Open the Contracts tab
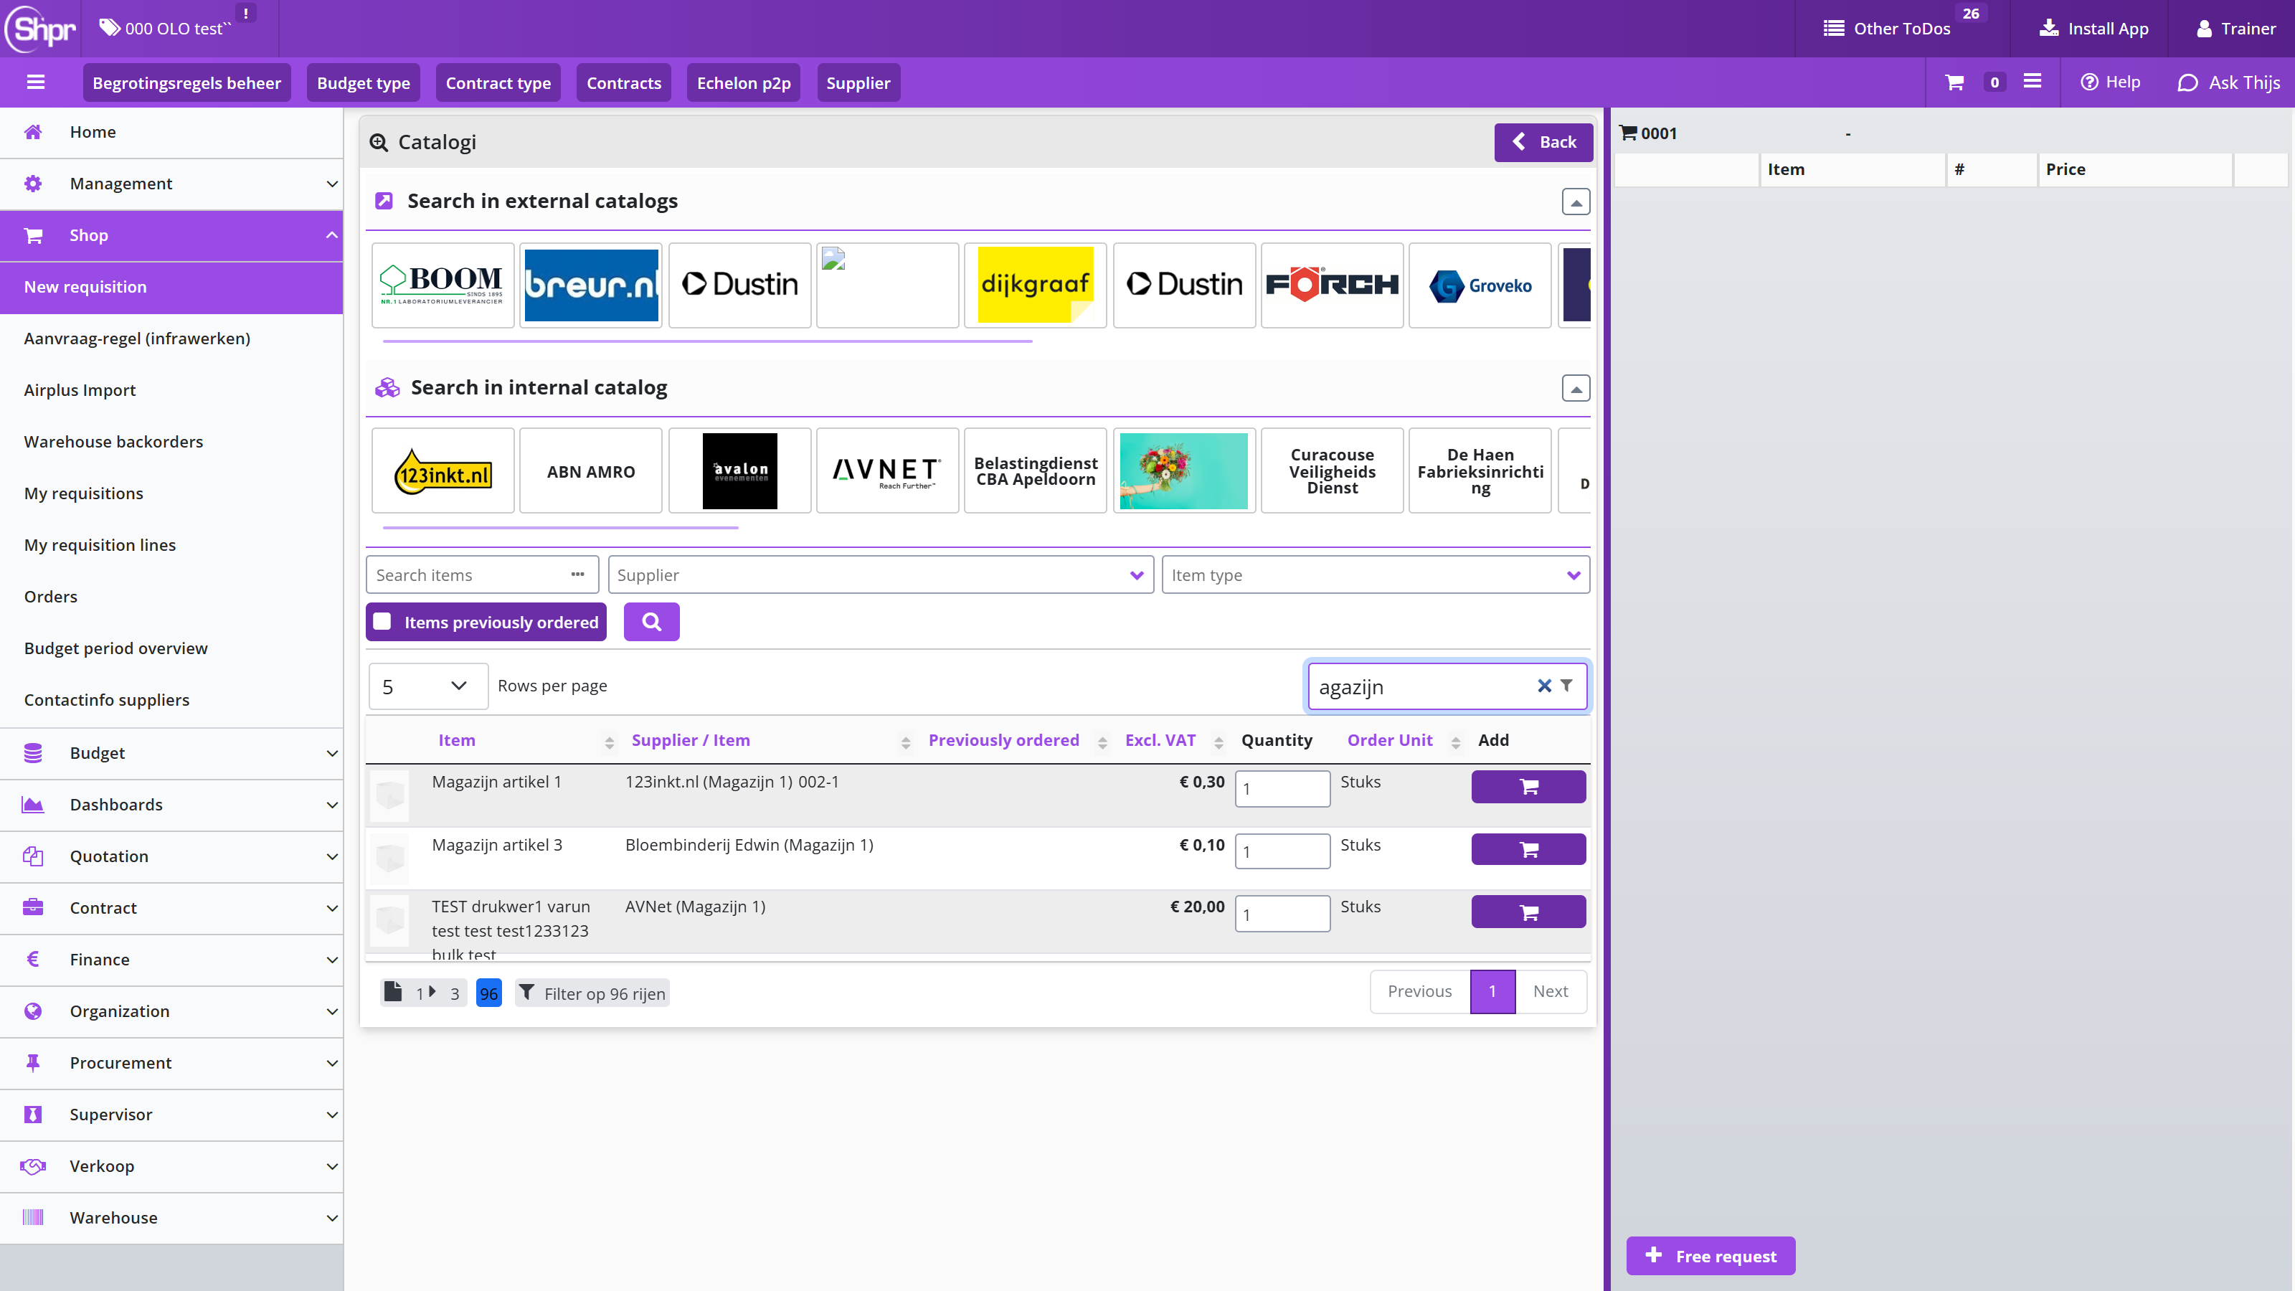This screenshot has width=2295, height=1291. 624,83
